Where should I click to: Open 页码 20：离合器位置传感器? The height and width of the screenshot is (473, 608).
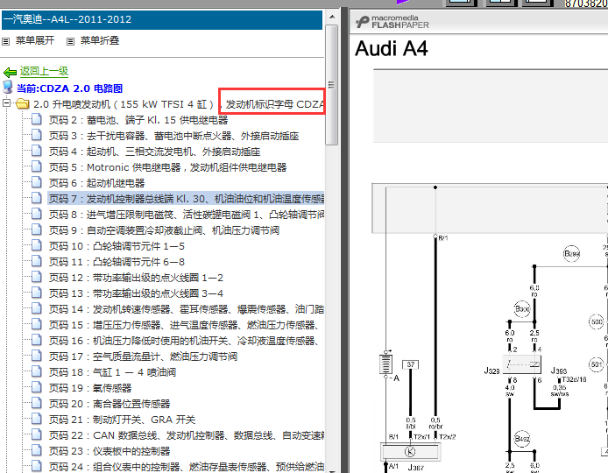point(110,404)
